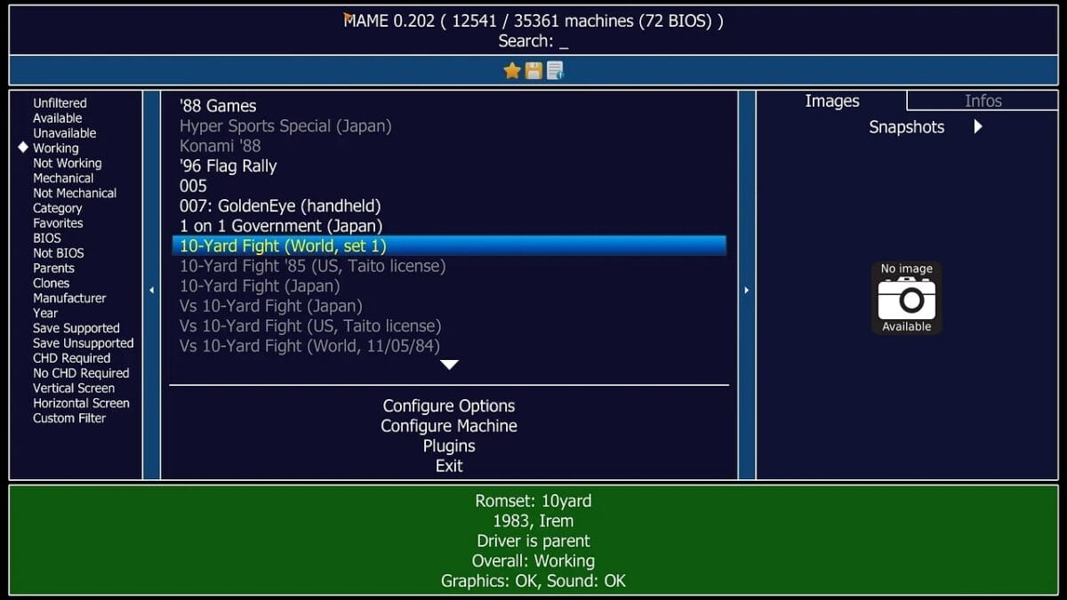Select 10-Yard Fight (World, set 1)
1067x600 pixels.
coord(449,246)
